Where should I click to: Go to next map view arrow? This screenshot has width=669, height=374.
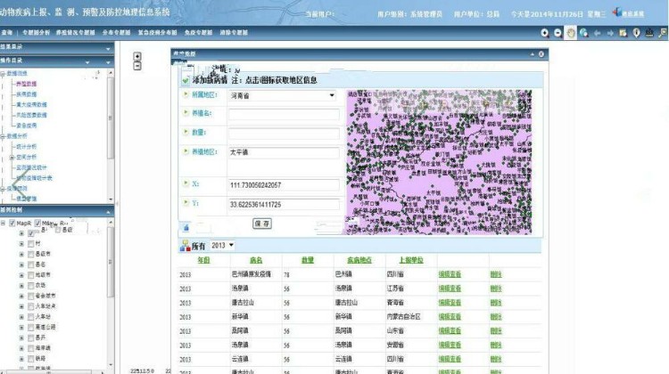(610, 33)
